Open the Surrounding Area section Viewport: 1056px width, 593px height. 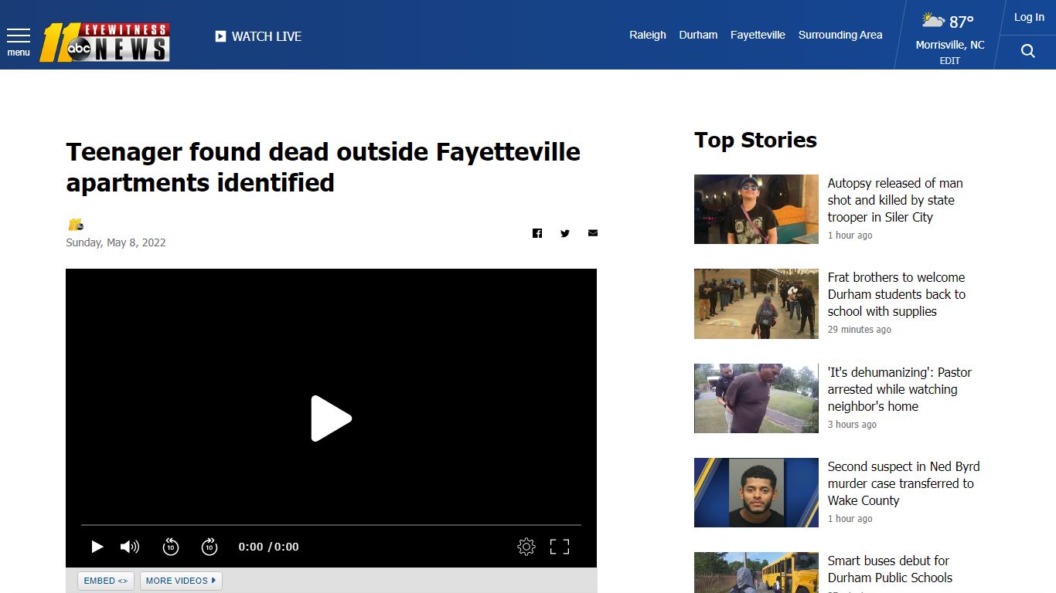[x=840, y=35]
